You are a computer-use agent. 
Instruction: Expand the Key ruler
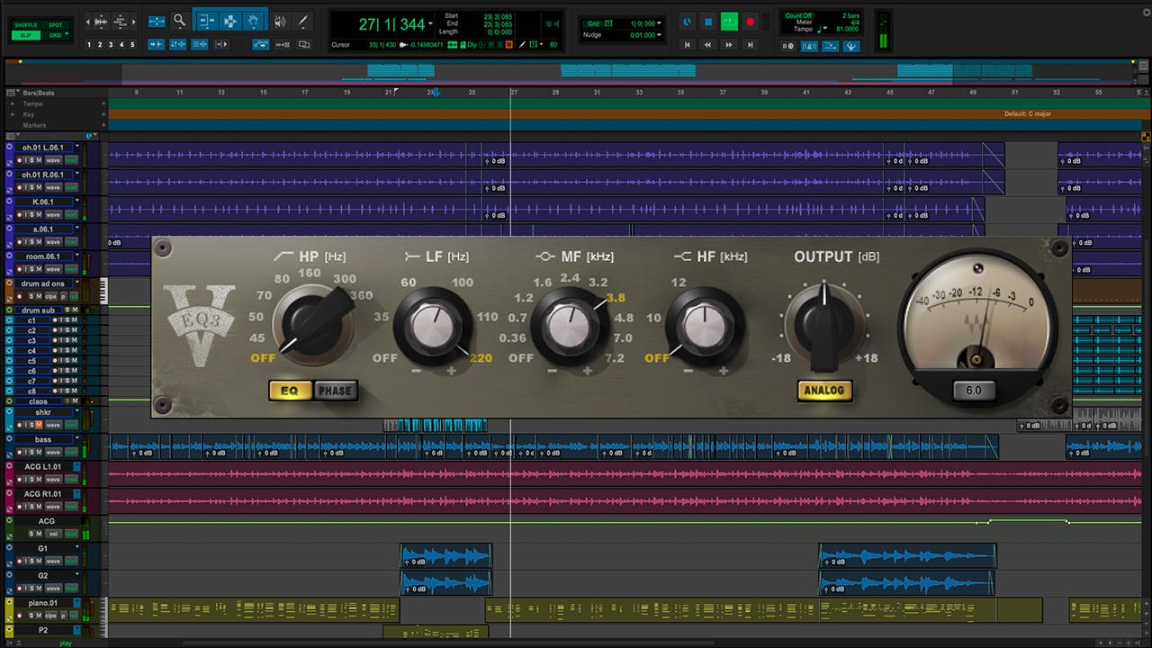(x=13, y=114)
